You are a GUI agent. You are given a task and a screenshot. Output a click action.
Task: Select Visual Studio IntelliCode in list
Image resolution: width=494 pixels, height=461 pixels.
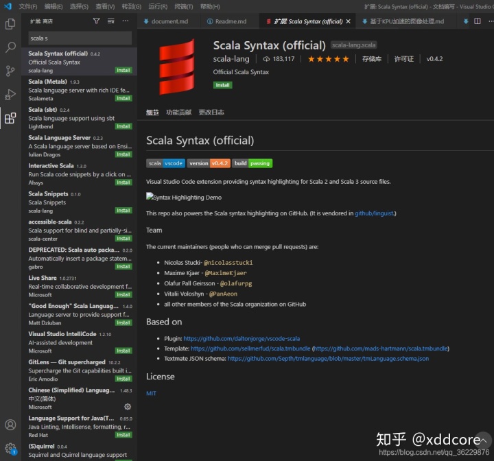coord(79,342)
